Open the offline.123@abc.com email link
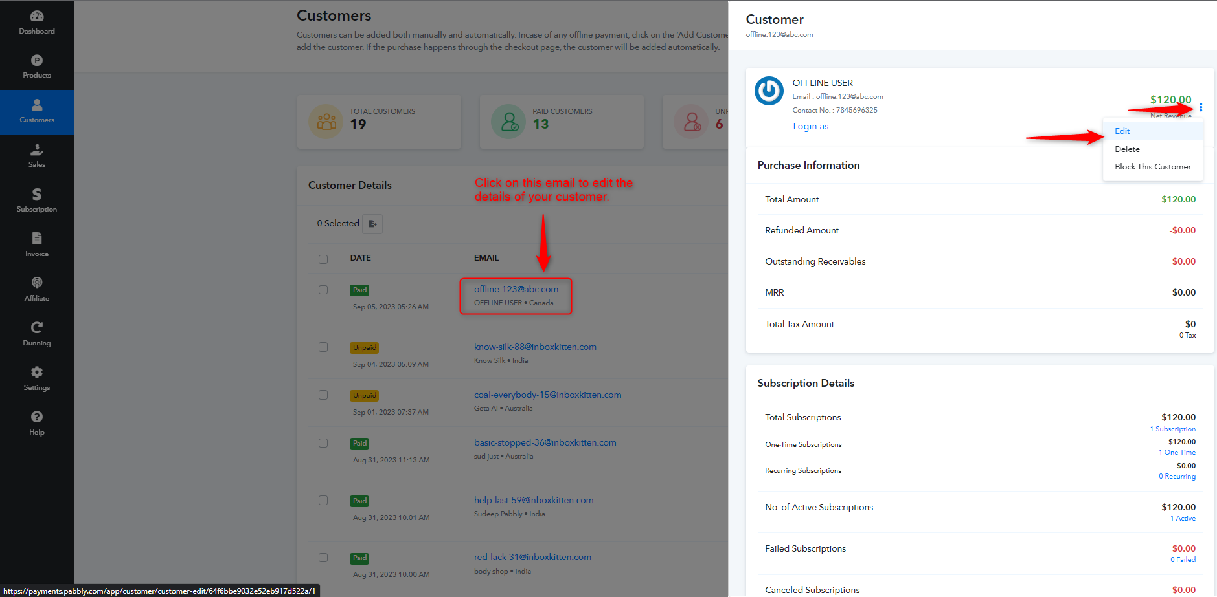Screen dimensions: 1217x597 click(x=516, y=289)
